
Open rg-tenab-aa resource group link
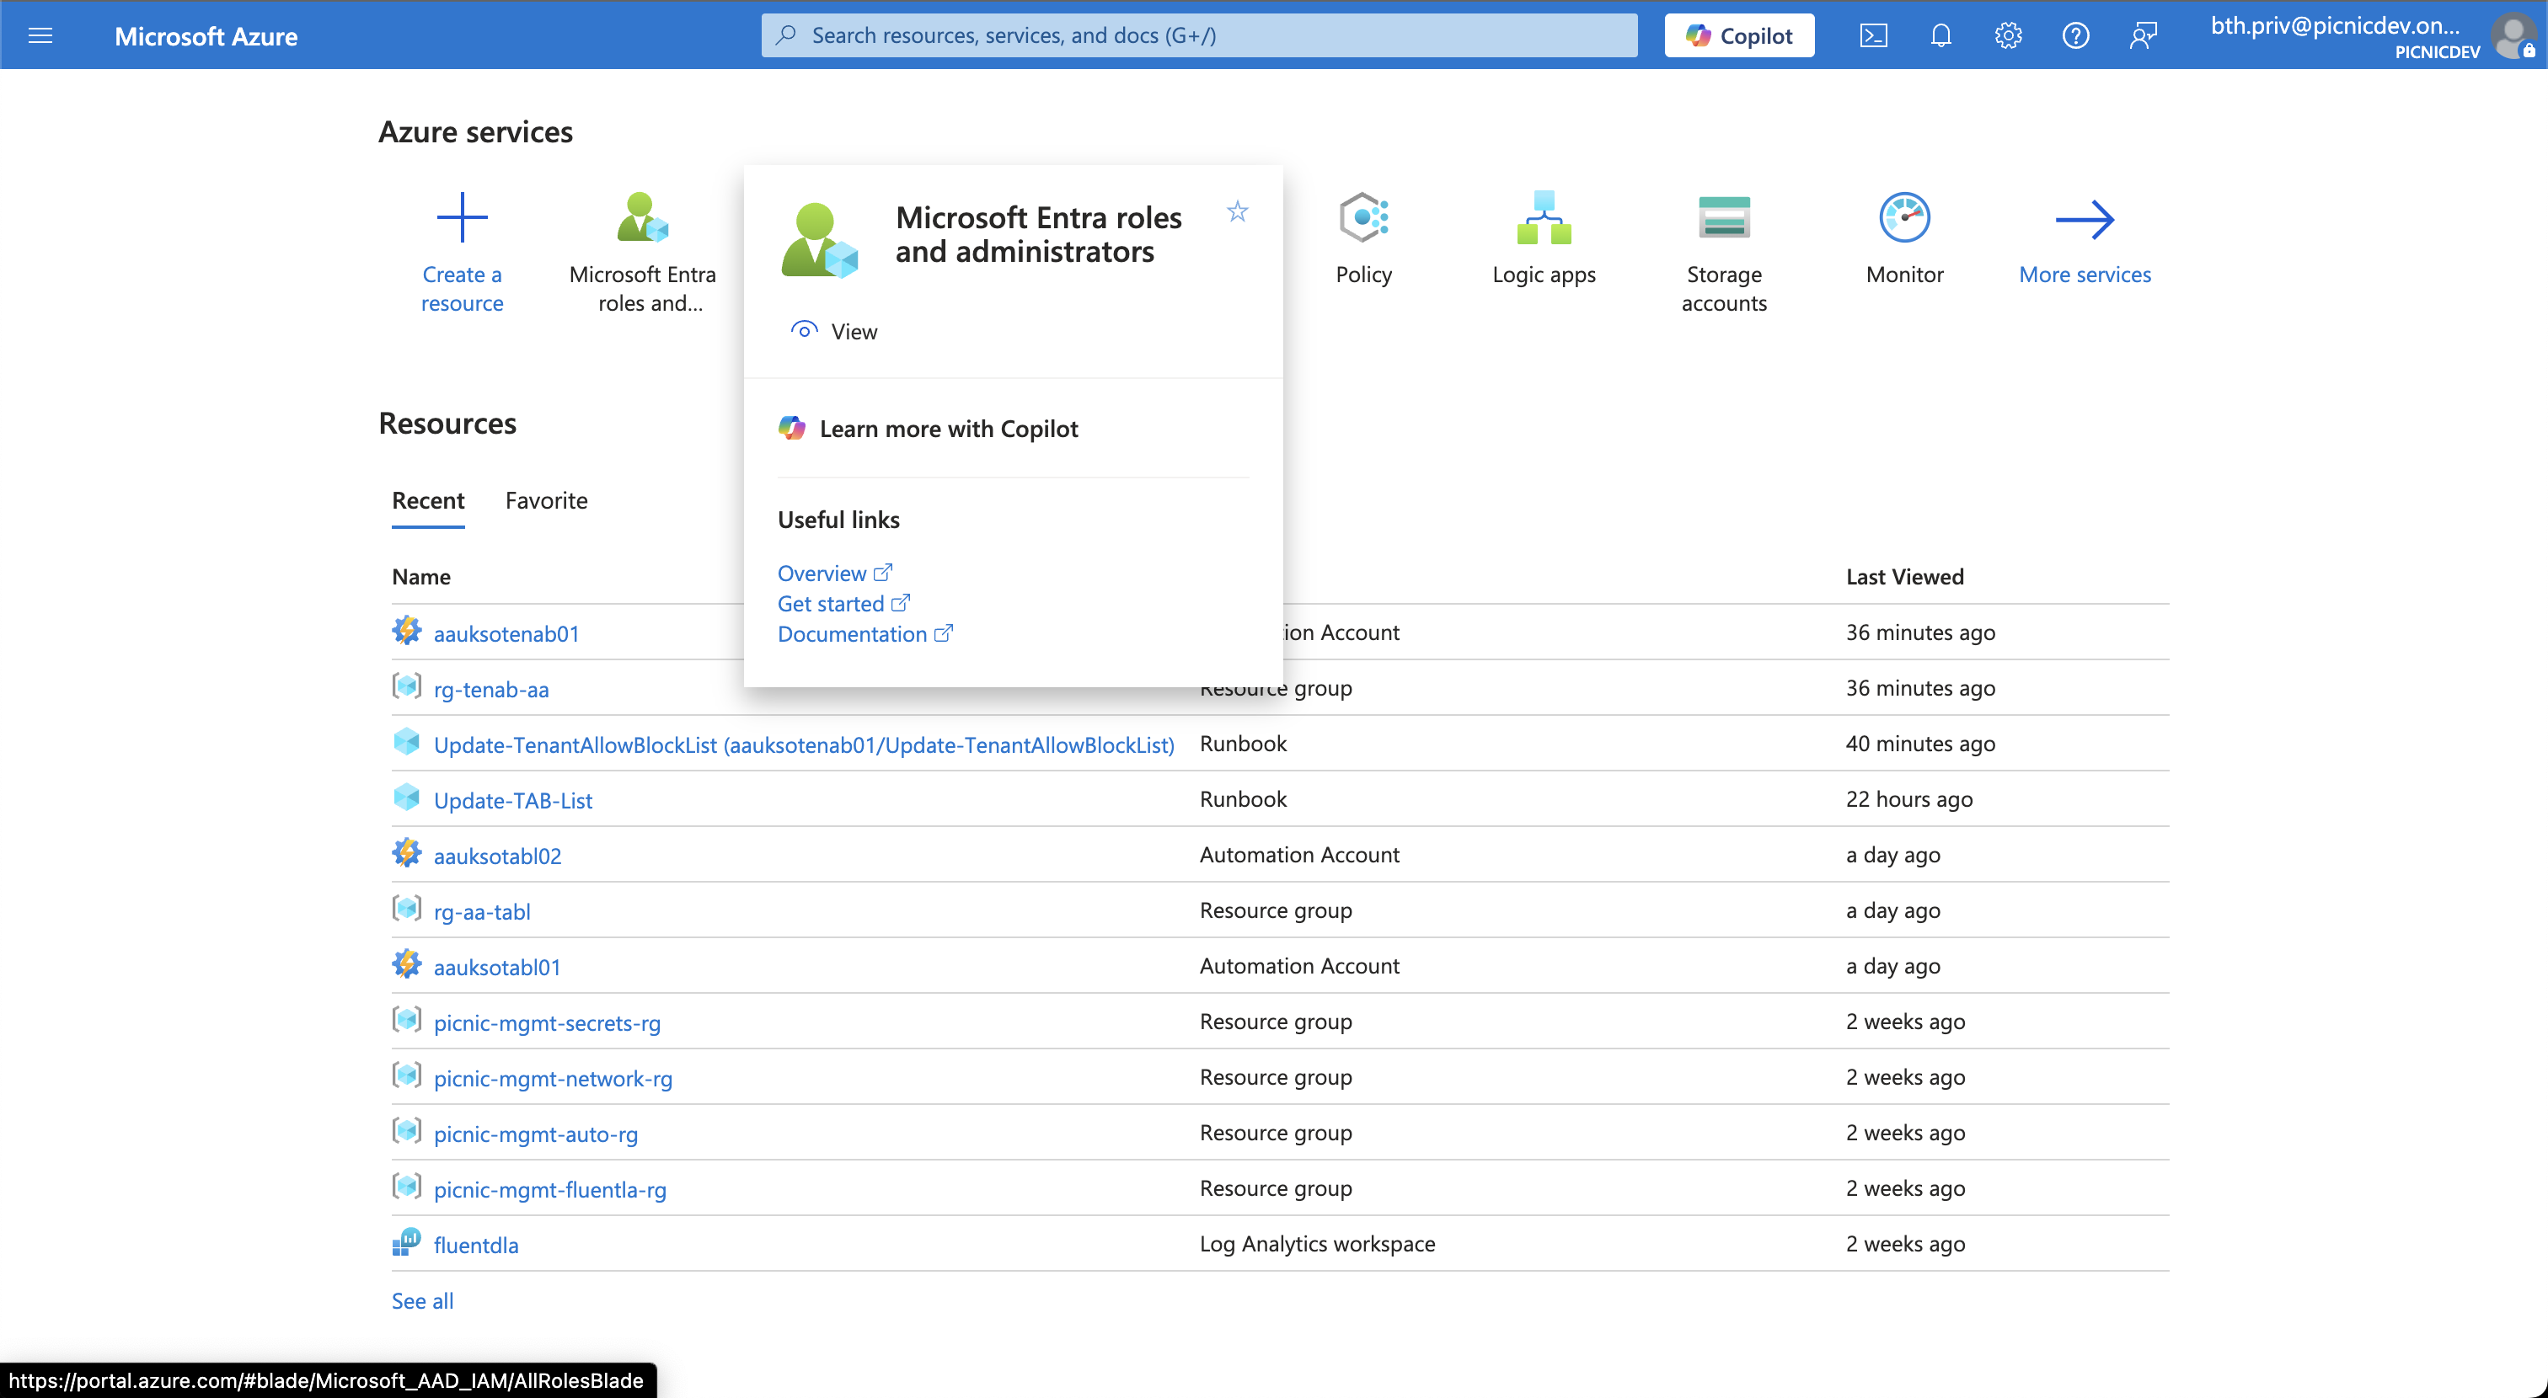tap(491, 689)
